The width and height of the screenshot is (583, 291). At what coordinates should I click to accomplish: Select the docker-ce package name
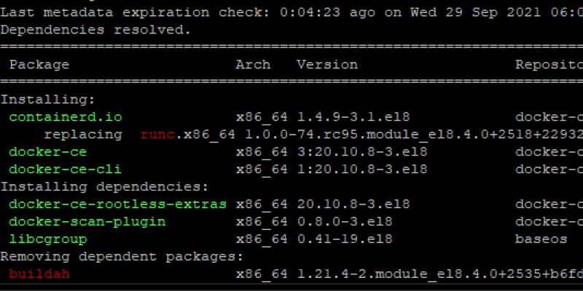pos(48,152)
